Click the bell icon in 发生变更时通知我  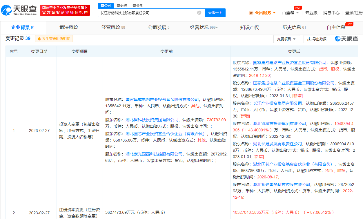[39, 39]
